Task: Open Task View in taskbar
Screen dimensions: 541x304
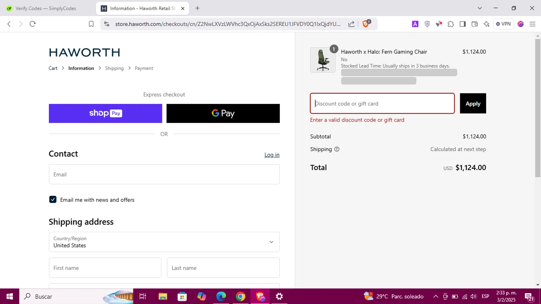Action: [x=143, y=296]
